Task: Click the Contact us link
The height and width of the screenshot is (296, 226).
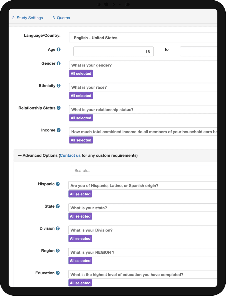Action: point(70,155)
